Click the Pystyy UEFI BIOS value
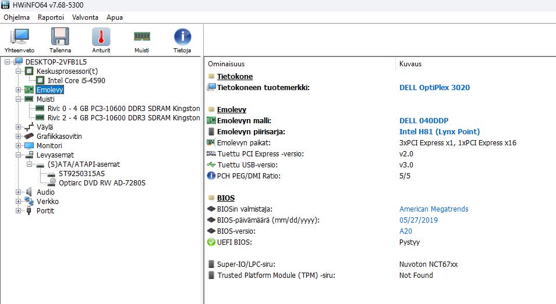556x304 pixels. (409, 242)
